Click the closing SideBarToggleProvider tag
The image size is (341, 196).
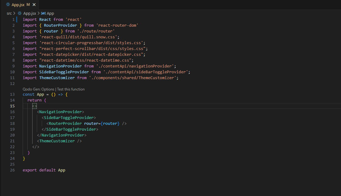[70, 129]
